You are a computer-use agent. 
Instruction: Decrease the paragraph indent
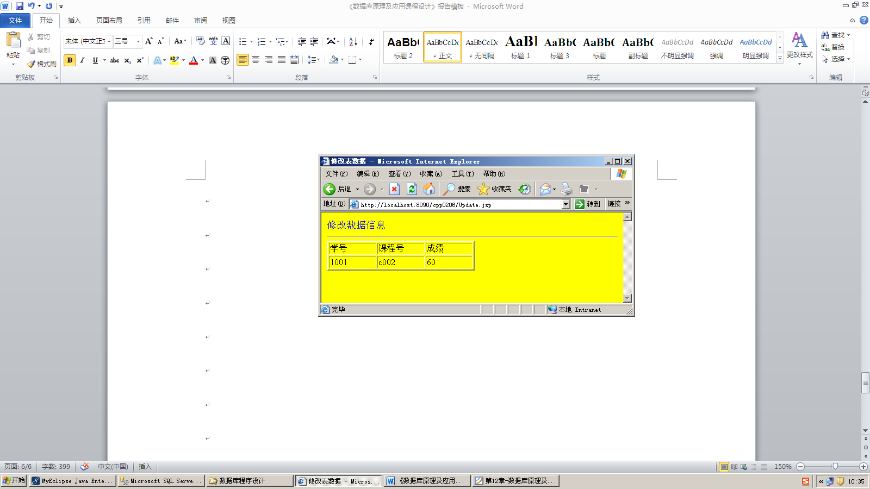point(302,41)
